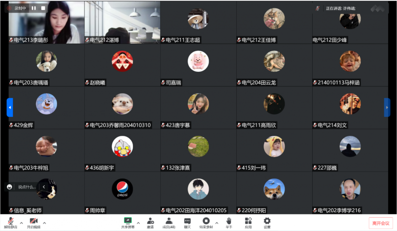
Task: Click muted mic icon beside 周帅章
Action: coord(87,210)
